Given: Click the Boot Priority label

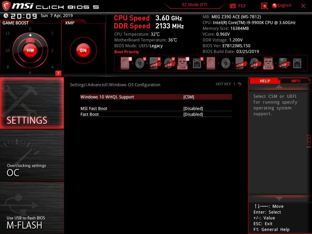Looking at the screenshot, I should point(126,52).
